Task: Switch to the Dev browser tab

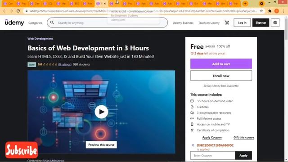Action: click(x=35, y=4)
